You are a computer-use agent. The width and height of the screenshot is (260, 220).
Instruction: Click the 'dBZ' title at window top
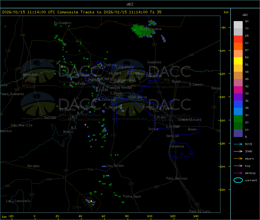pos(130,4)
